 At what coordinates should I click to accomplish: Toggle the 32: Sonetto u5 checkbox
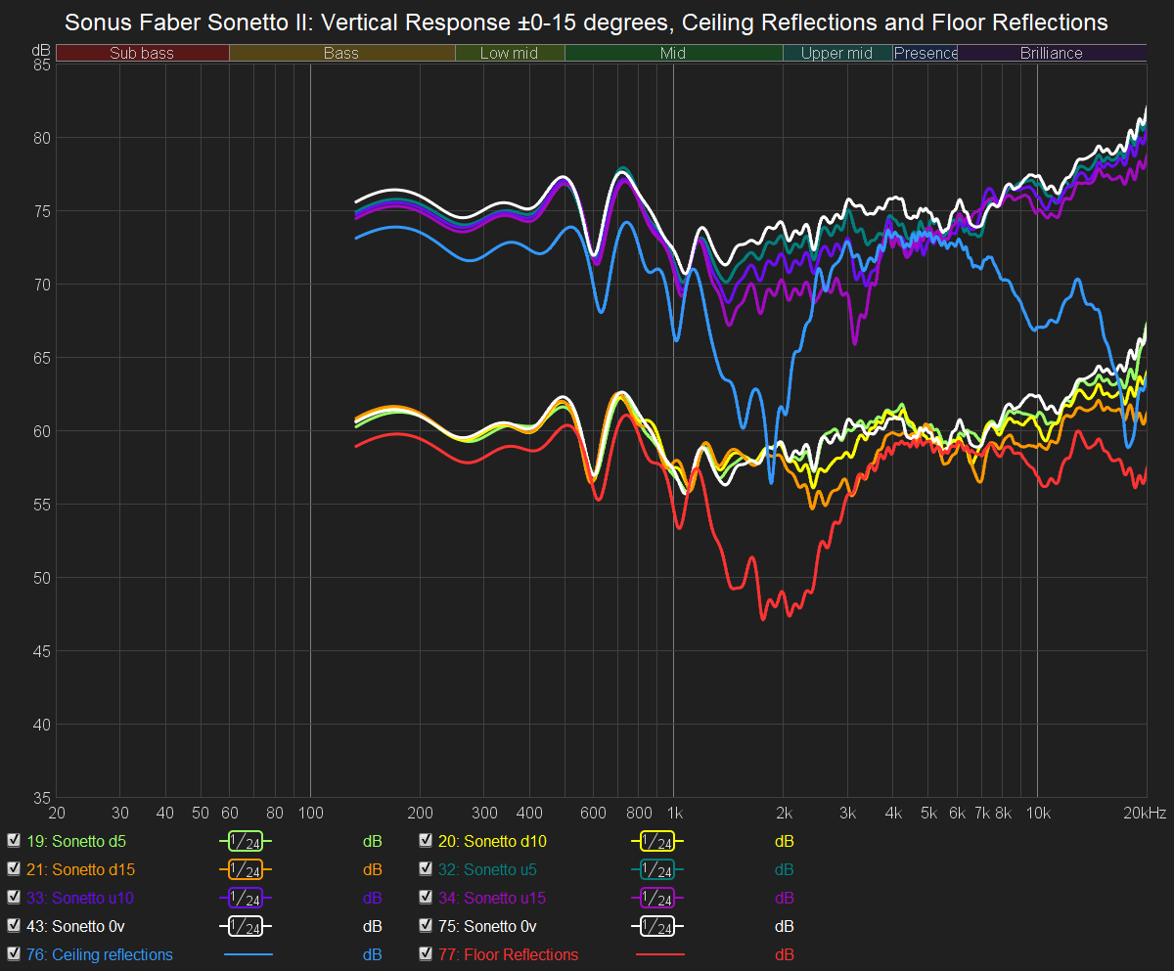[426, 869]
